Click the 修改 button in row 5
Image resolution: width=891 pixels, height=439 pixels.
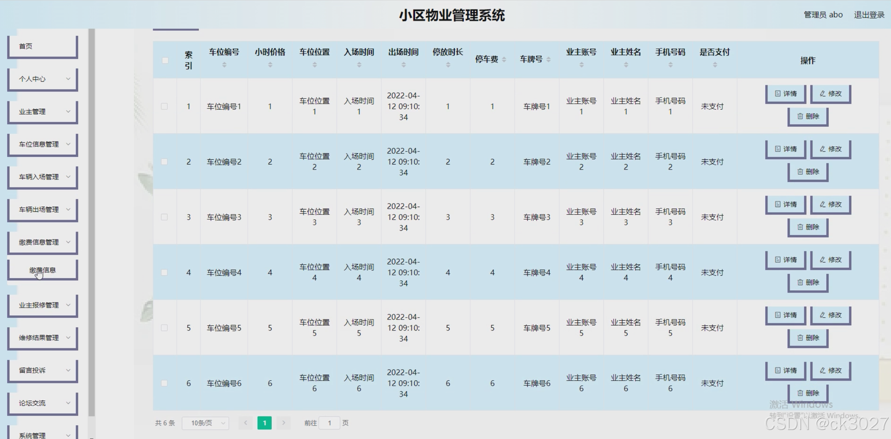pos(830,315)
